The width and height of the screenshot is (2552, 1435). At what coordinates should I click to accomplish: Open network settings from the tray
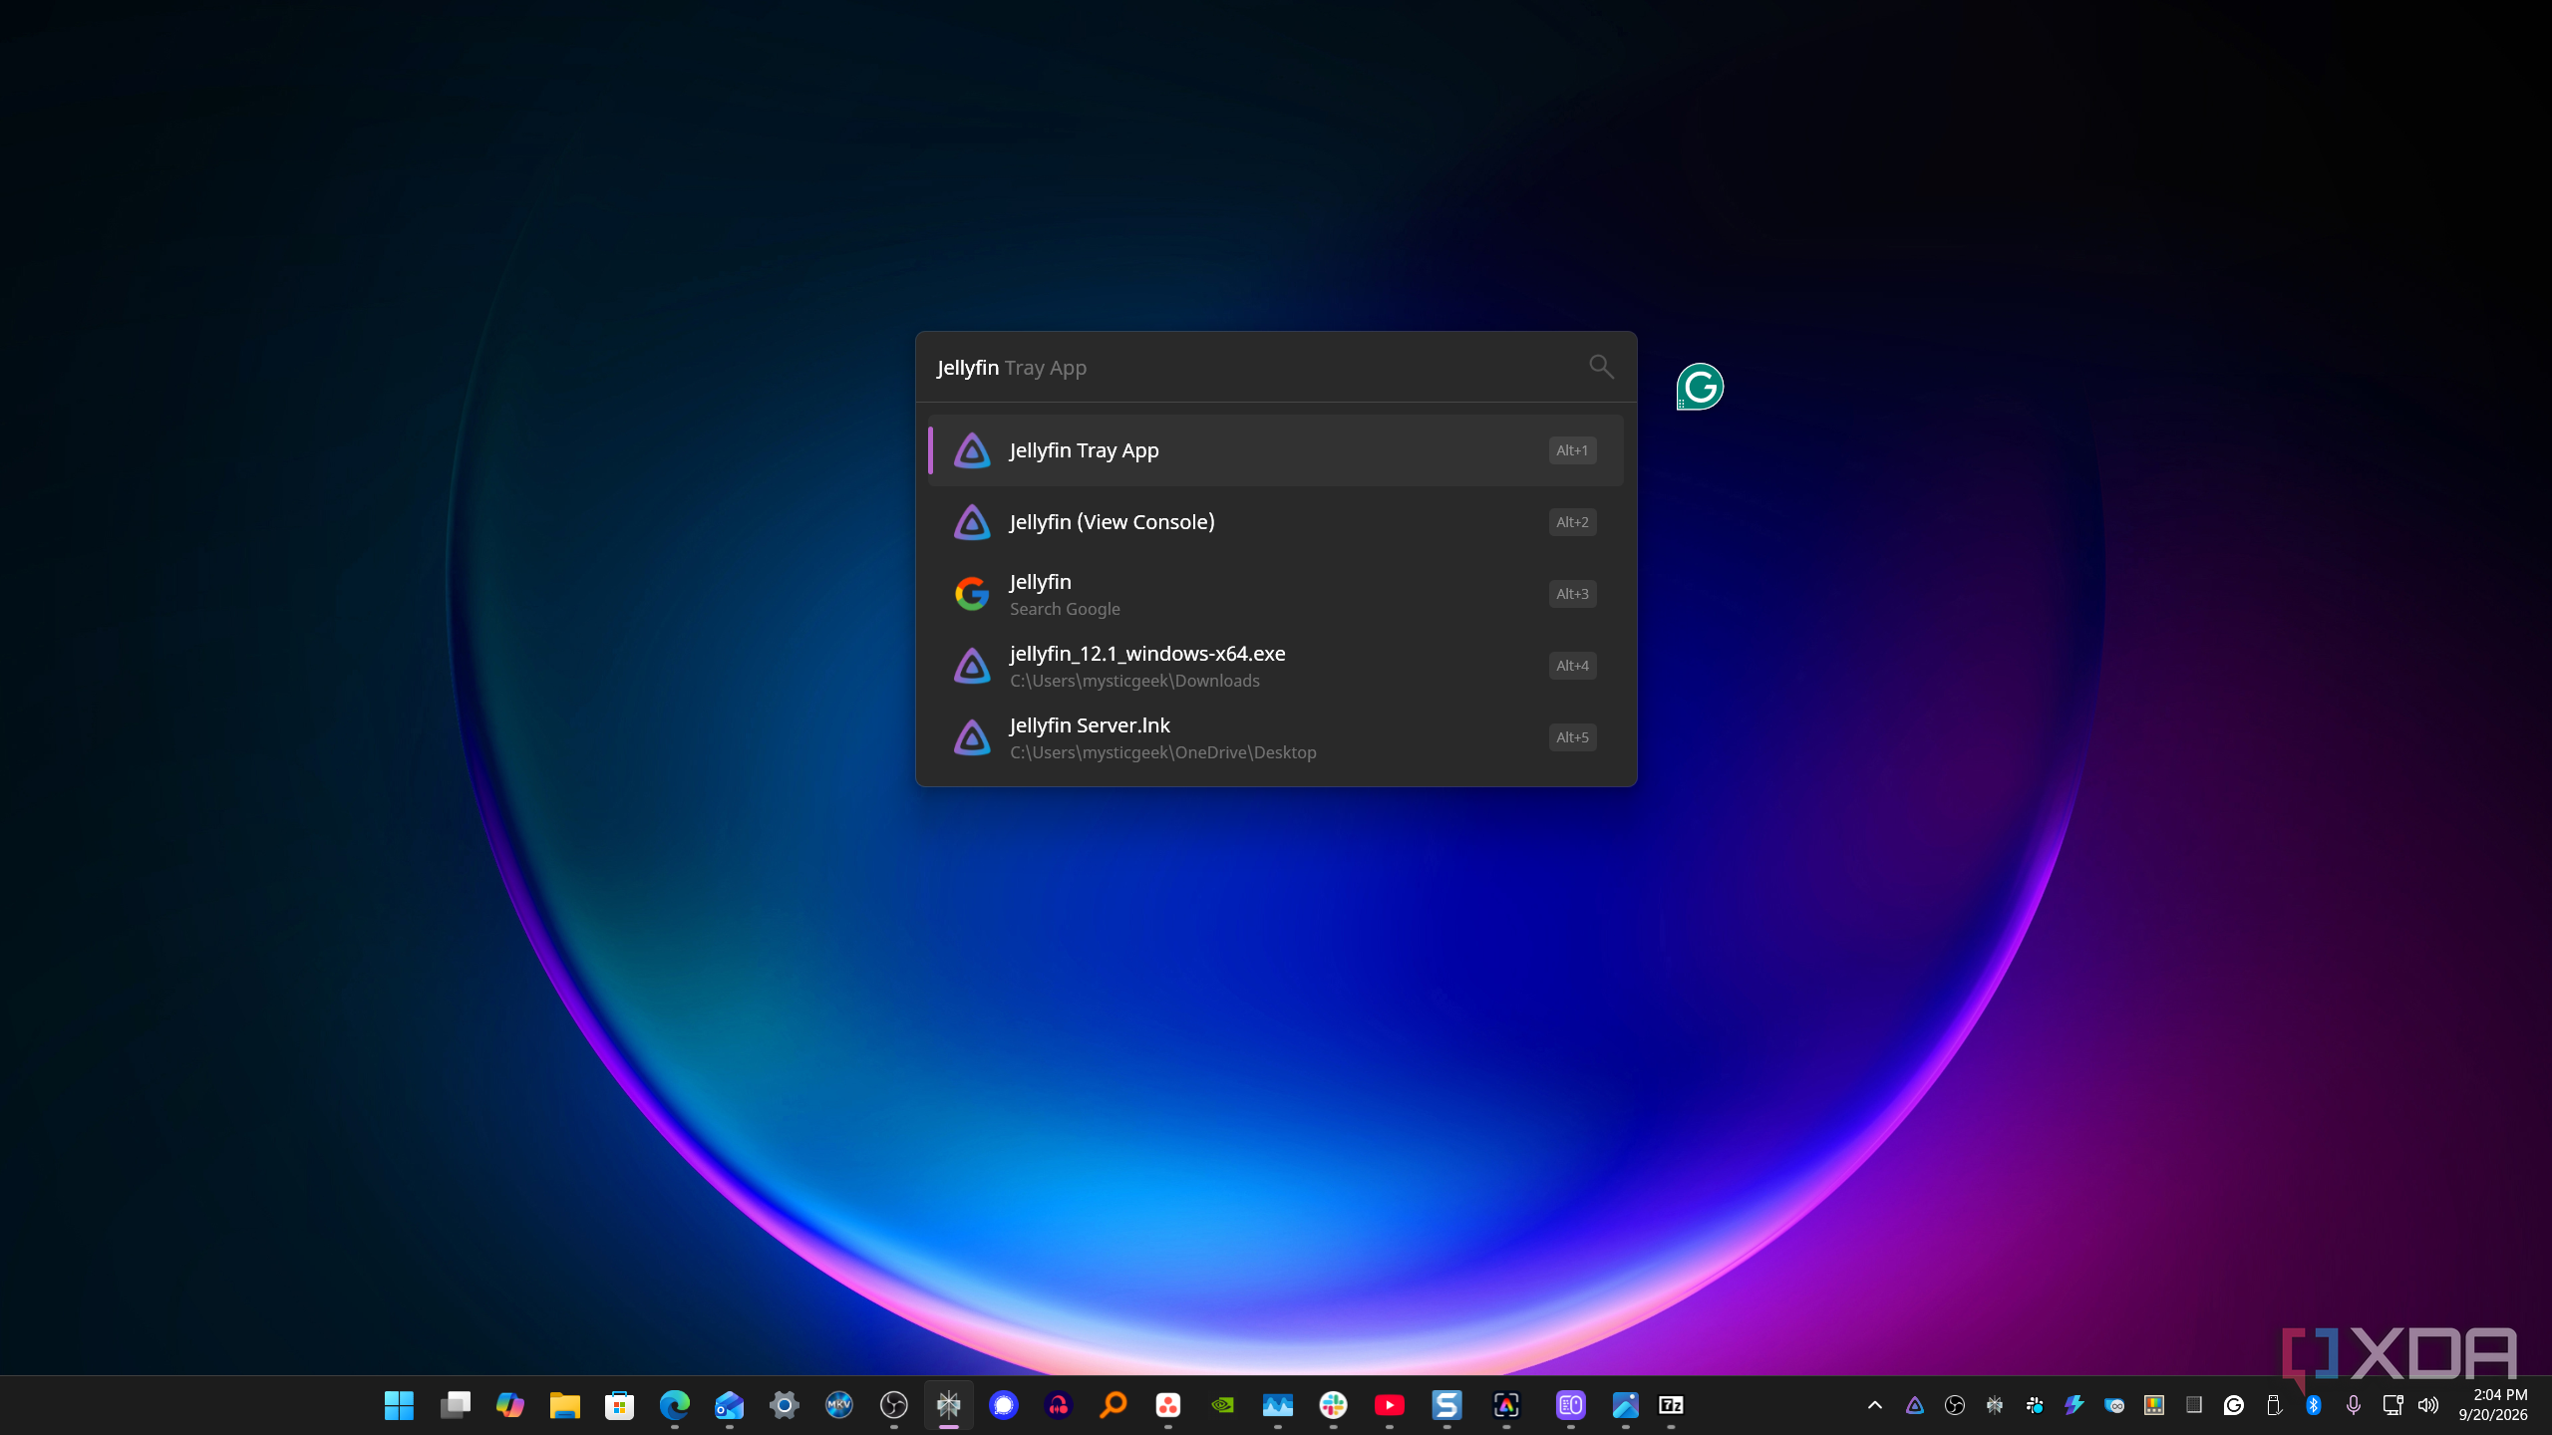2392,1405
